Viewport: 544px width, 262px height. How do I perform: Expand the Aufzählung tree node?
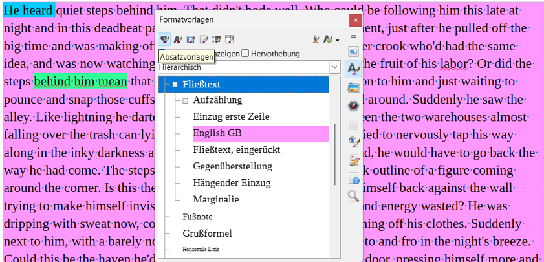point(185,101)
